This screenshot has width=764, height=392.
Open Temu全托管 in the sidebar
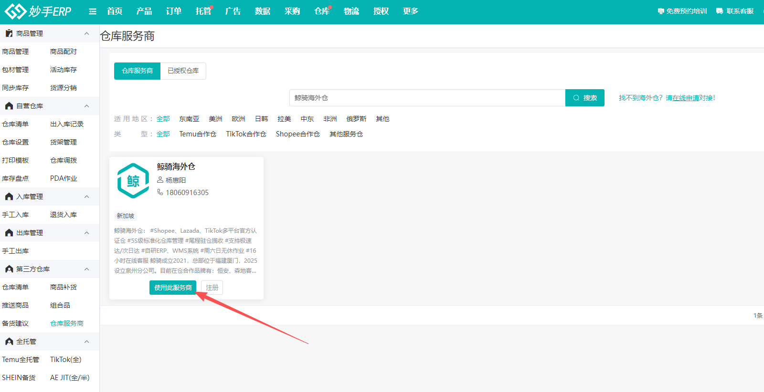point(21,360)
